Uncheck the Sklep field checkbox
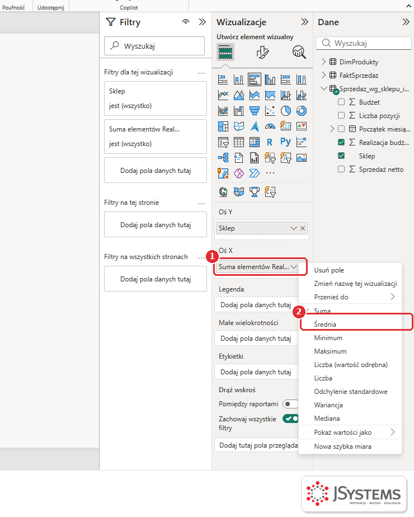The height and width of the screenshot is (517, 414). [x=341, y=156]
